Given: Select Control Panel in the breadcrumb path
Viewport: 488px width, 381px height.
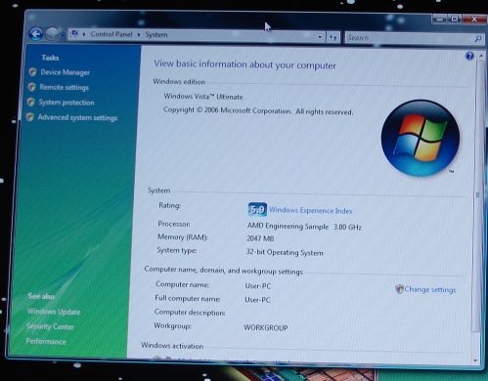Looking at the screenshot, I should tap(111, 34).
